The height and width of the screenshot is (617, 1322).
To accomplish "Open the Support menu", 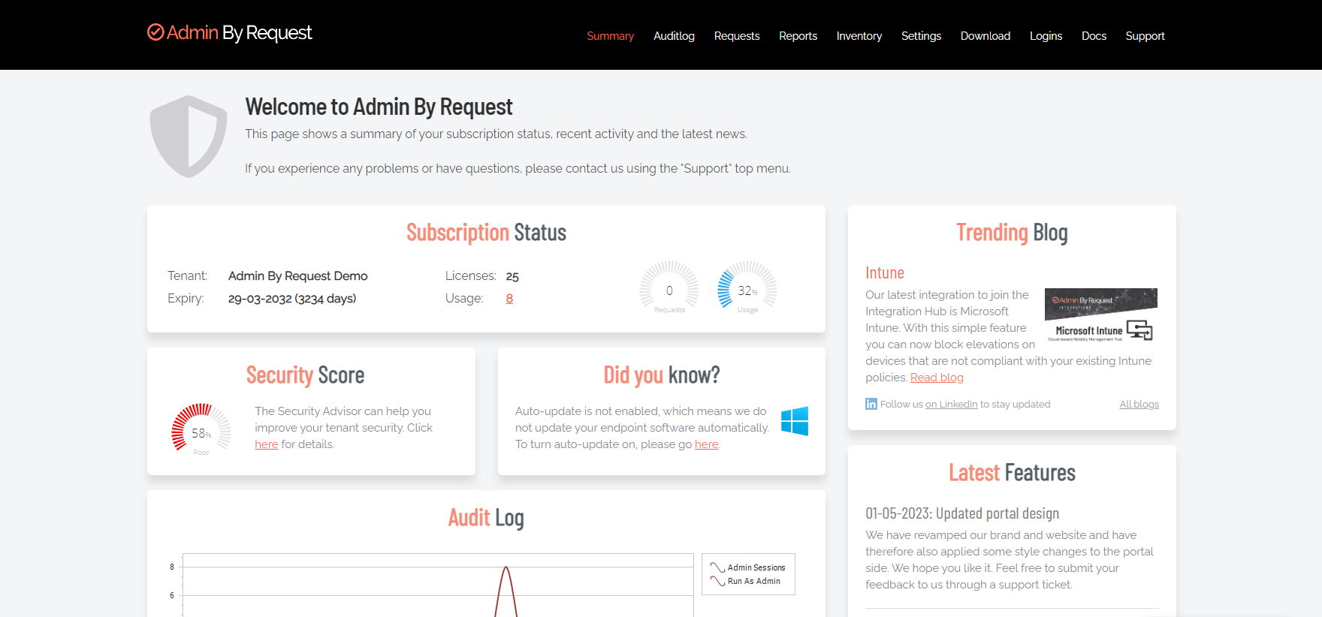I will pyautogui.click(x=1145, y=36).
